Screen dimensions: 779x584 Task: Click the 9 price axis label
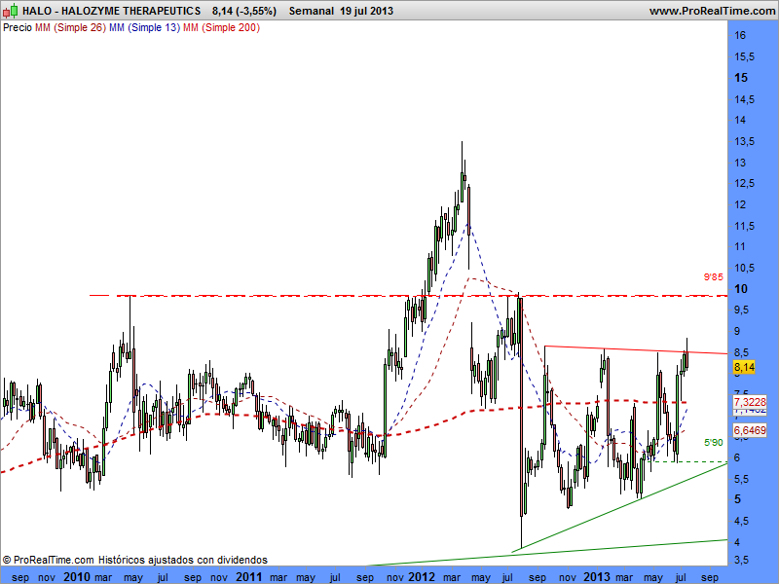[737, 331]
